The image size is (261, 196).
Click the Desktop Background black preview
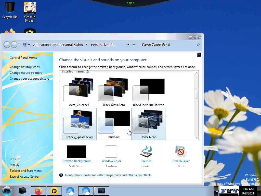[76, 152]
